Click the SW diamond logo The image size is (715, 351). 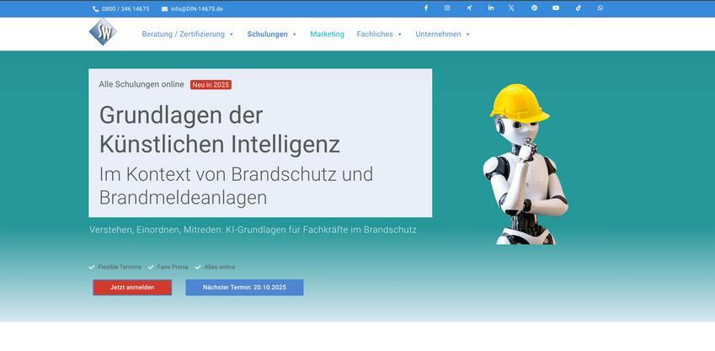pyautogui.click(x=103, y=32)
